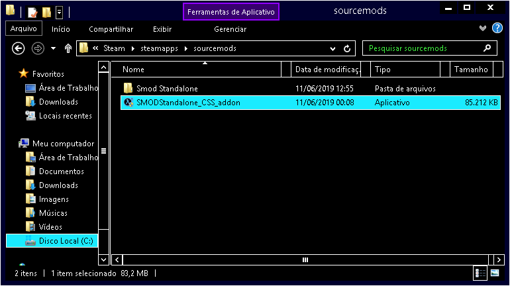Expand the ribbon with the chevron arrow
The image size is (510, 286).
click(x=483, y=28)
